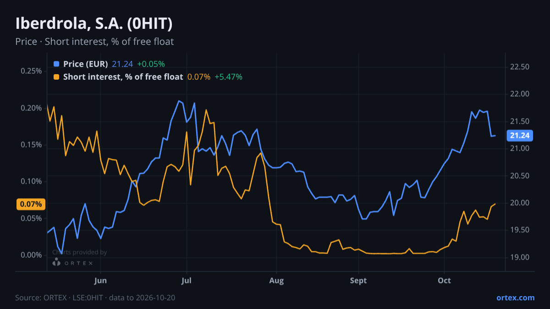This screenshot has width=550, height=309.
Task: Click the 19.00 right axis label
Action: 520,258
